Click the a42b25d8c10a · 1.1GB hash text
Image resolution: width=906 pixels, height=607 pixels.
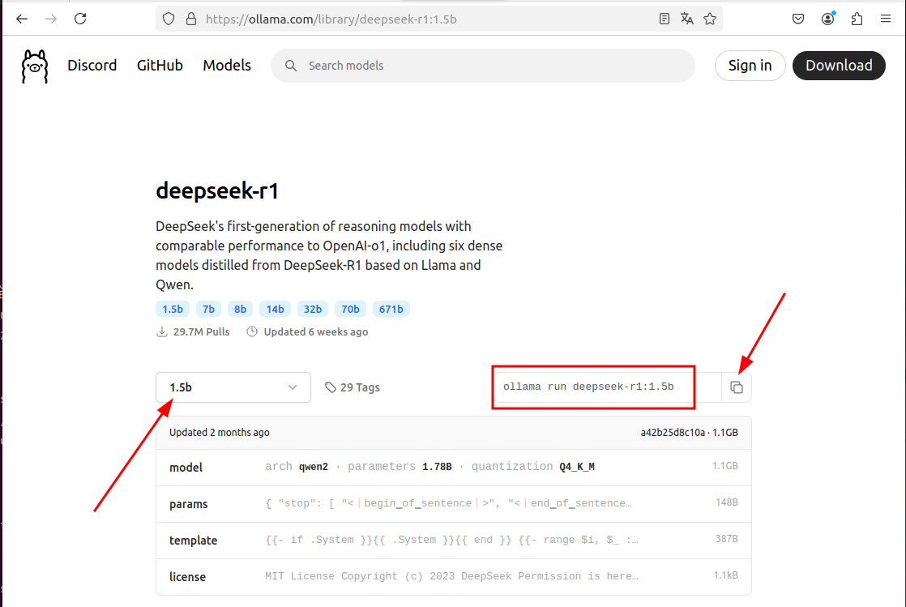[x=690, y=433]
